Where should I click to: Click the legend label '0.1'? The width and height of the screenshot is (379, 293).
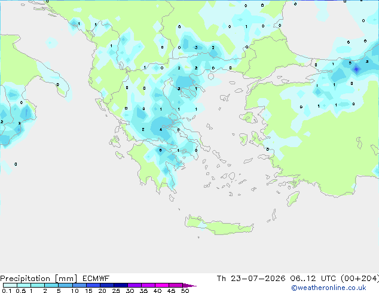pyautogui.click(x=7, y=291)
